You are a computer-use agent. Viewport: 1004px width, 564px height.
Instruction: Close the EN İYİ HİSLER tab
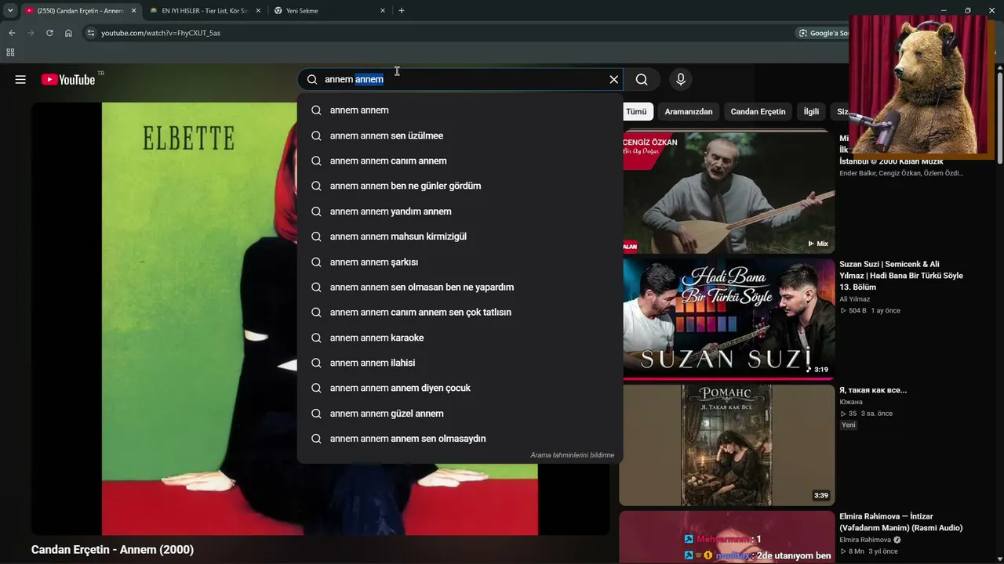(258, 11)
